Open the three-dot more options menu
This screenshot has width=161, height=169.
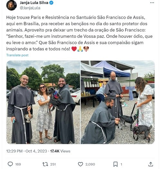[152, 3]
